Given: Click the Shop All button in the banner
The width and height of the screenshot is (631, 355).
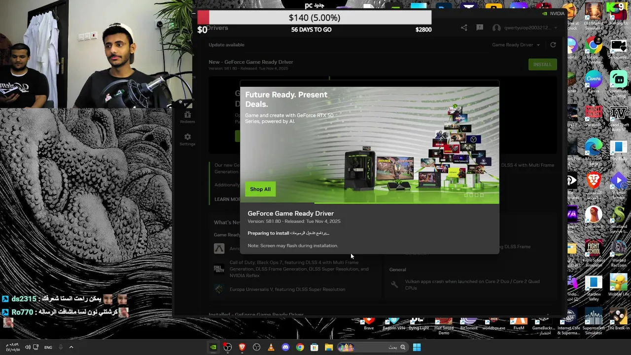Looking at the screenshot, I should [x=260, y=189].
